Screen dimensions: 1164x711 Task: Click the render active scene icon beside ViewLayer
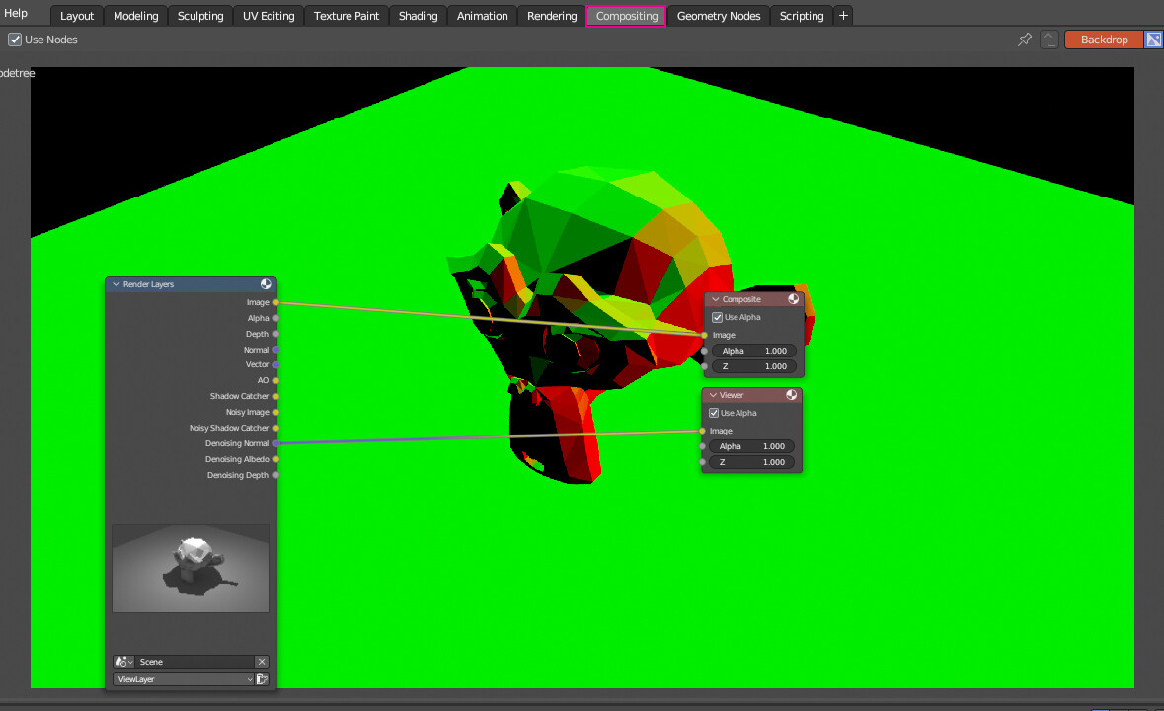[262, 679]
